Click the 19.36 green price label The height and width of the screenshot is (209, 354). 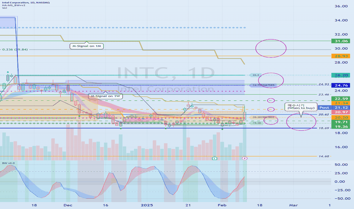coord(341,127)
